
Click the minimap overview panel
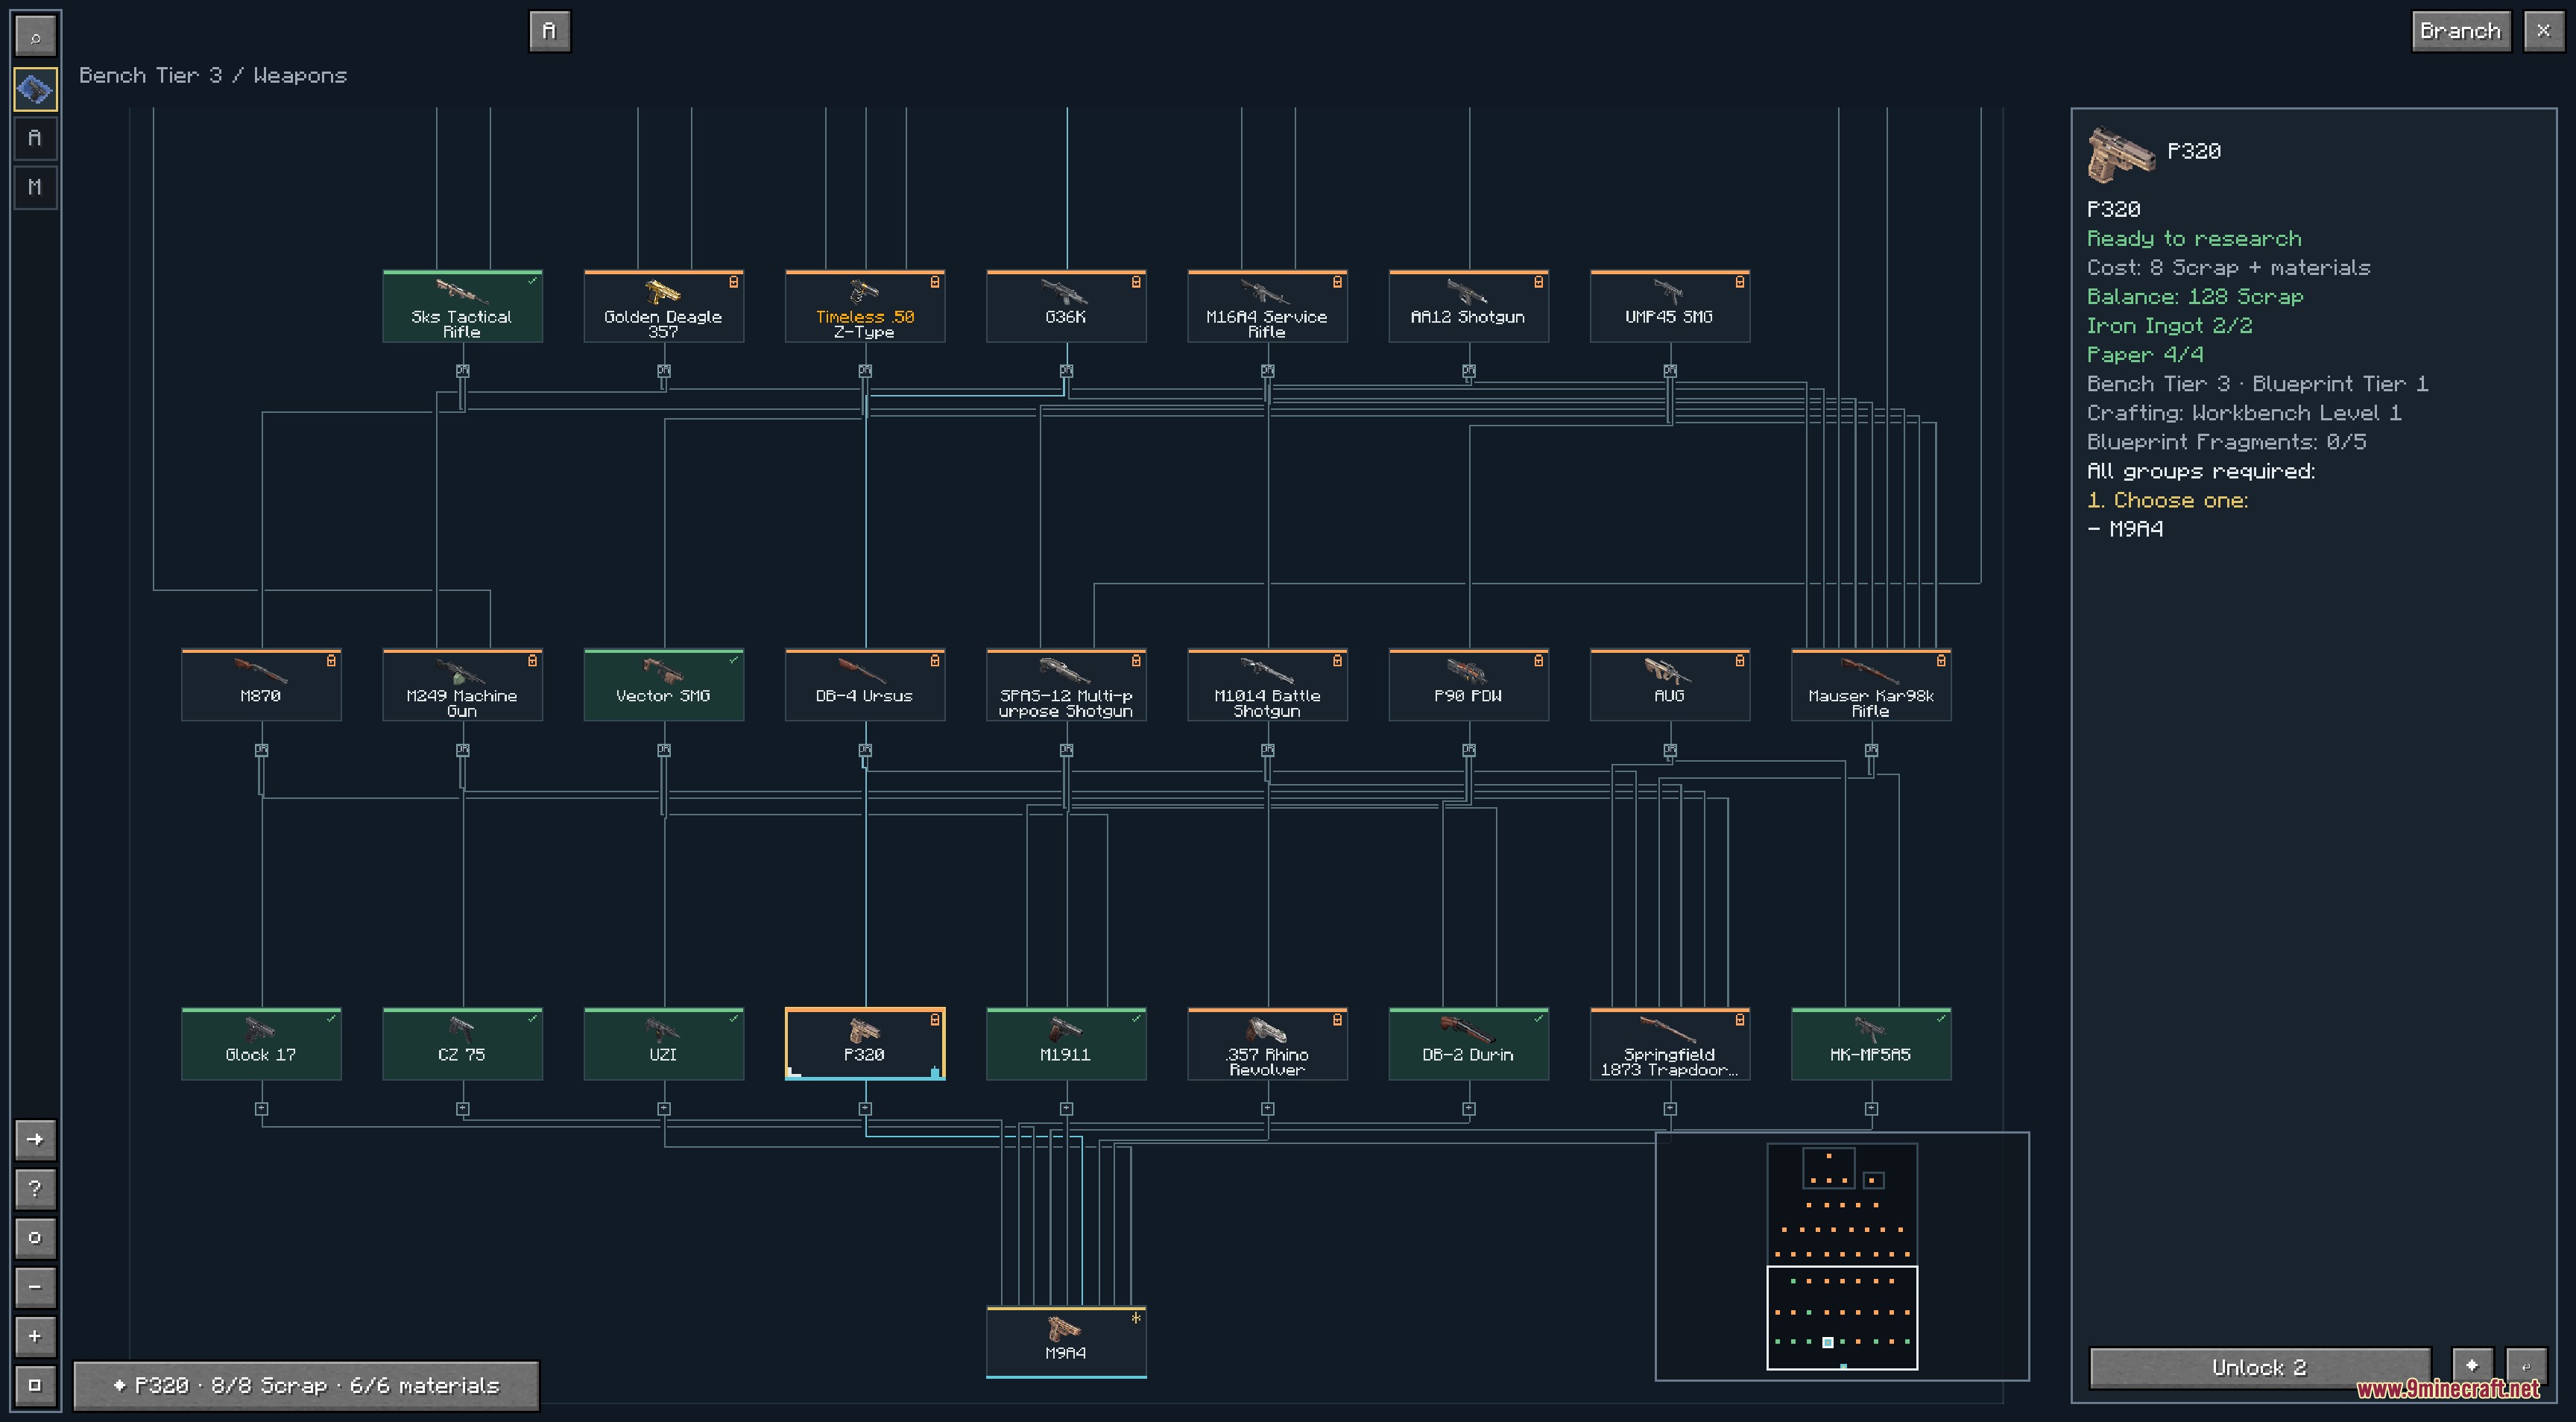point(1842,1256)
